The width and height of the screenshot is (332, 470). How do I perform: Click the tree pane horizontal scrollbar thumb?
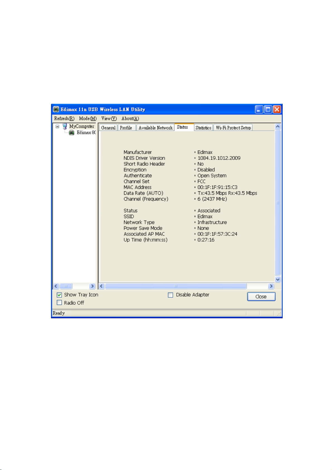(66, 286)
